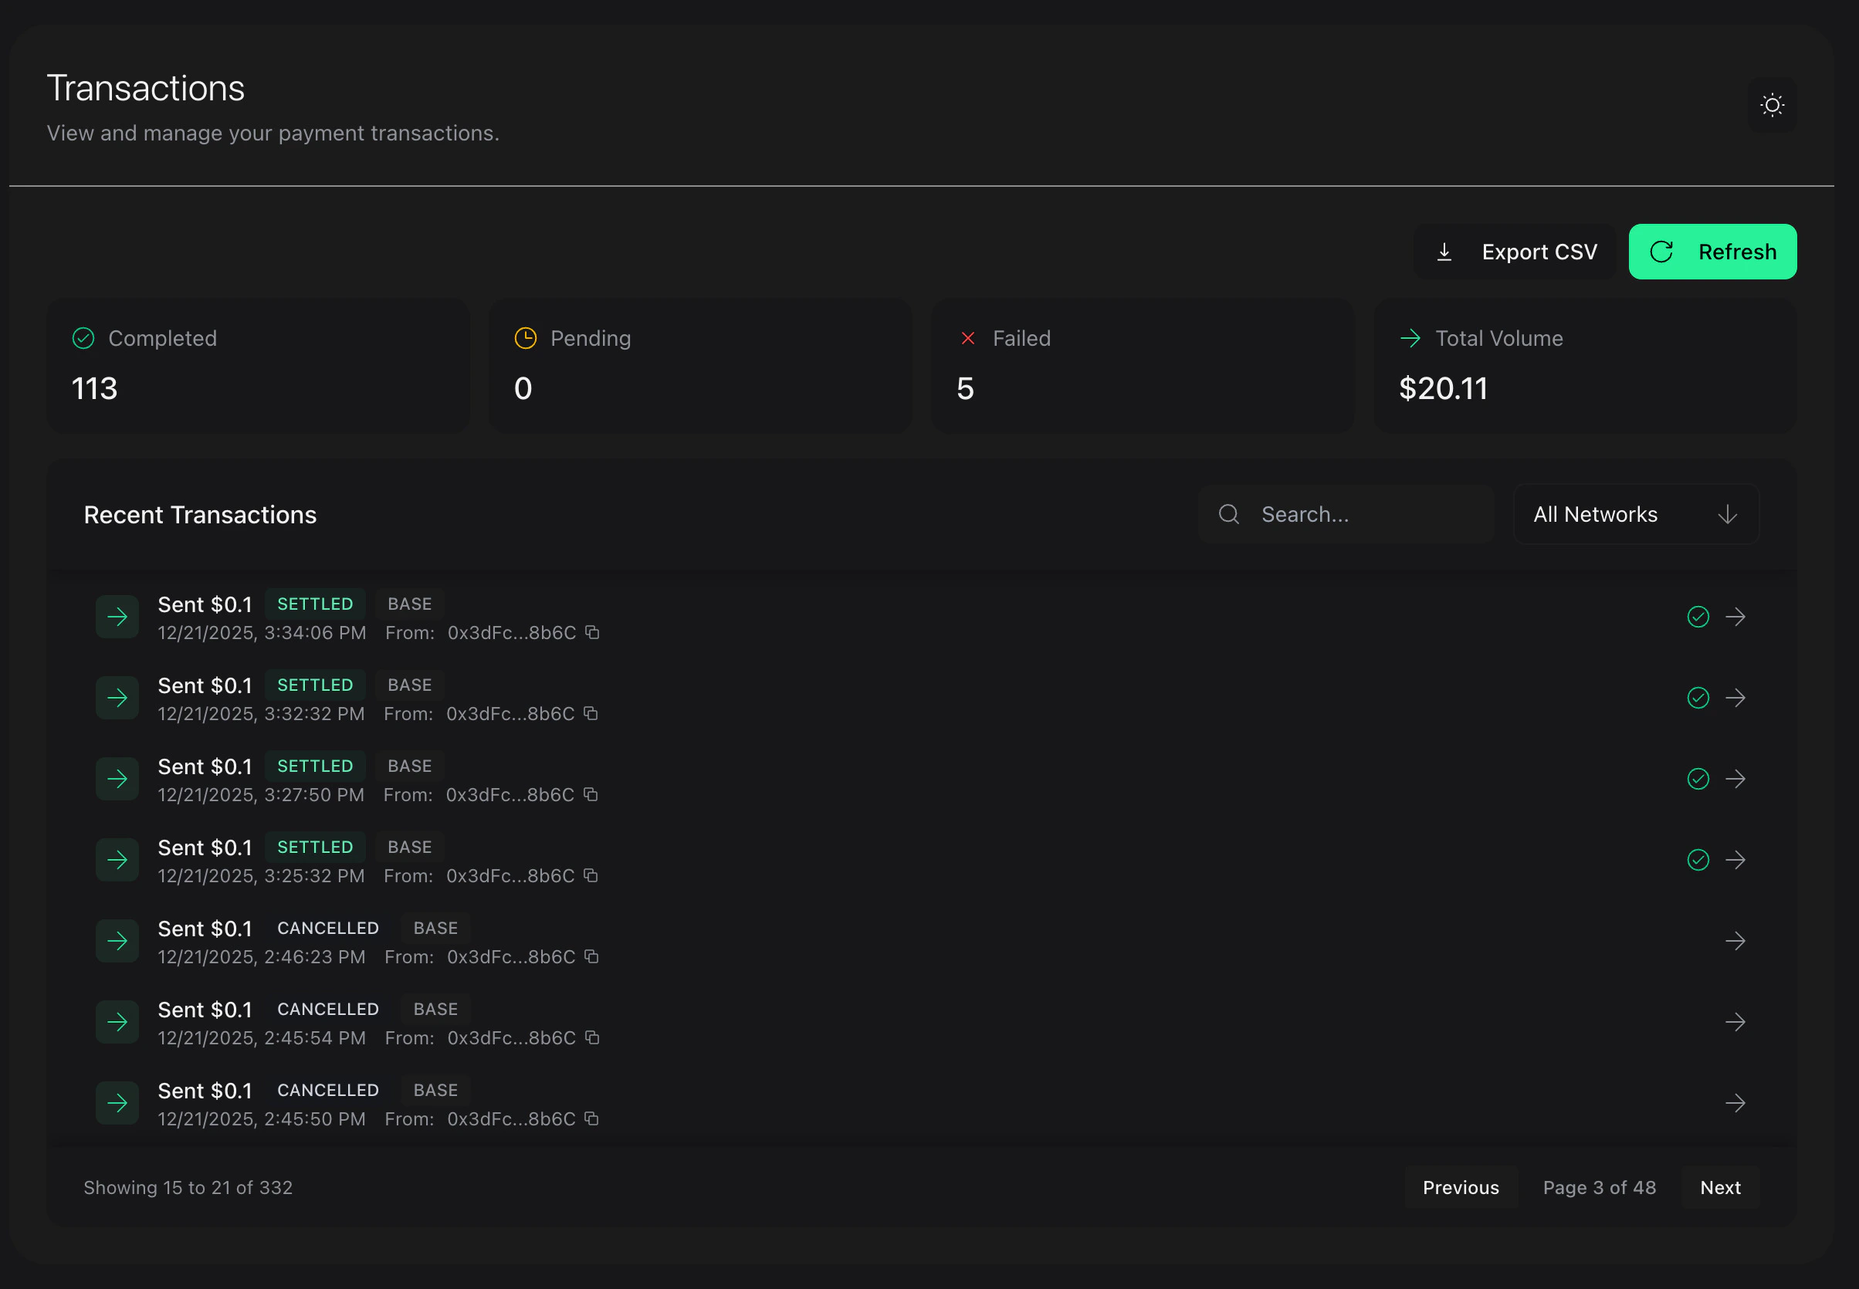Click the red X icon on the Failed card
Image resolution: width=1859 pixels, height=1289 pixels.
[968, 337]
